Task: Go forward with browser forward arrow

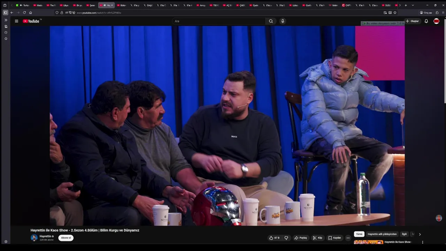Action: (x=18, y=13)
